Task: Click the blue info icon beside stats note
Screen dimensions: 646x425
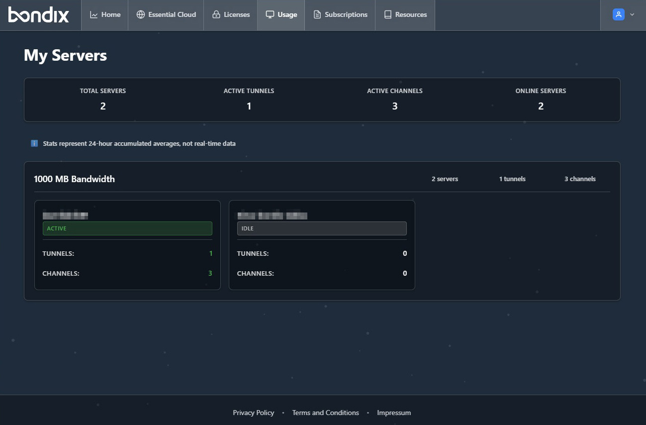Action: pos(34,143)
